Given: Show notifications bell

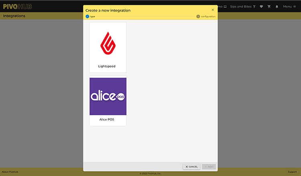Looking at the screenshot, I should click(x=277, y=6).
